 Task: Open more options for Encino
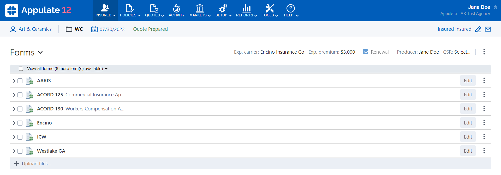484,123
